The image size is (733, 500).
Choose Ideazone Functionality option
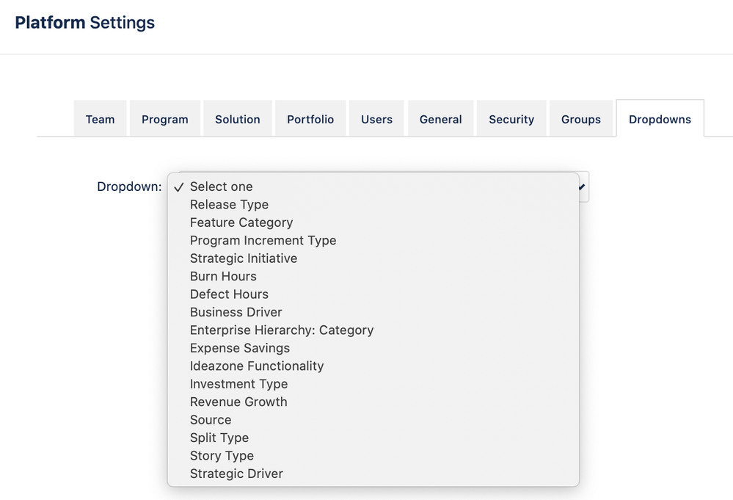point(257,366)
